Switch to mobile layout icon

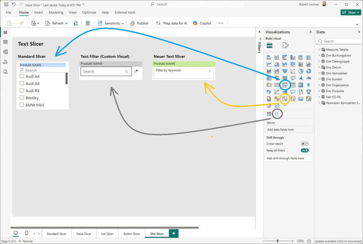(x=27, y=233)
